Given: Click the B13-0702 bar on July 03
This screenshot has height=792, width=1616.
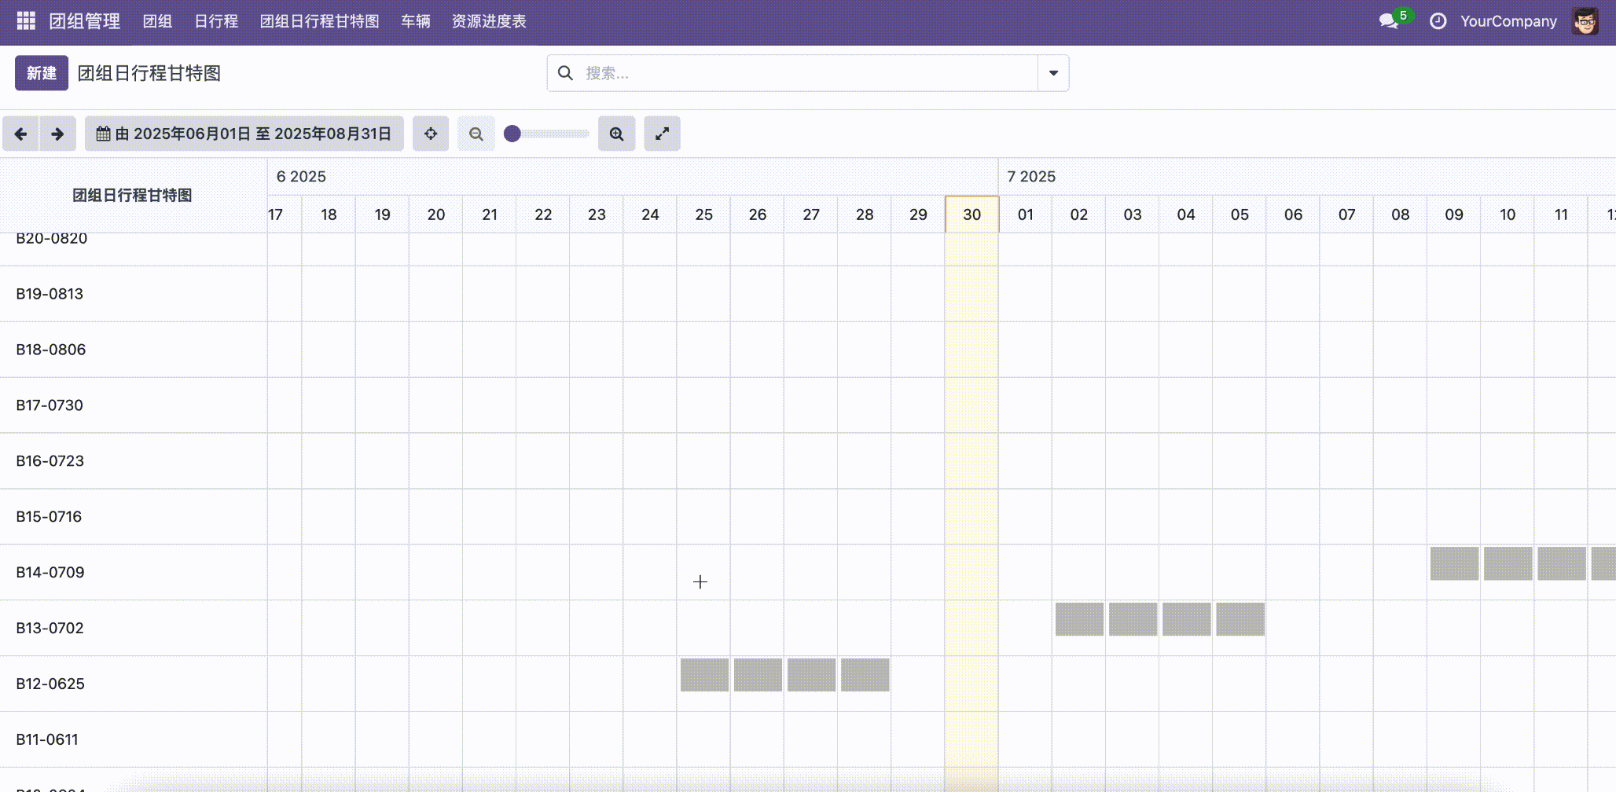Looking at the screenshot, I should (1133, 619).
